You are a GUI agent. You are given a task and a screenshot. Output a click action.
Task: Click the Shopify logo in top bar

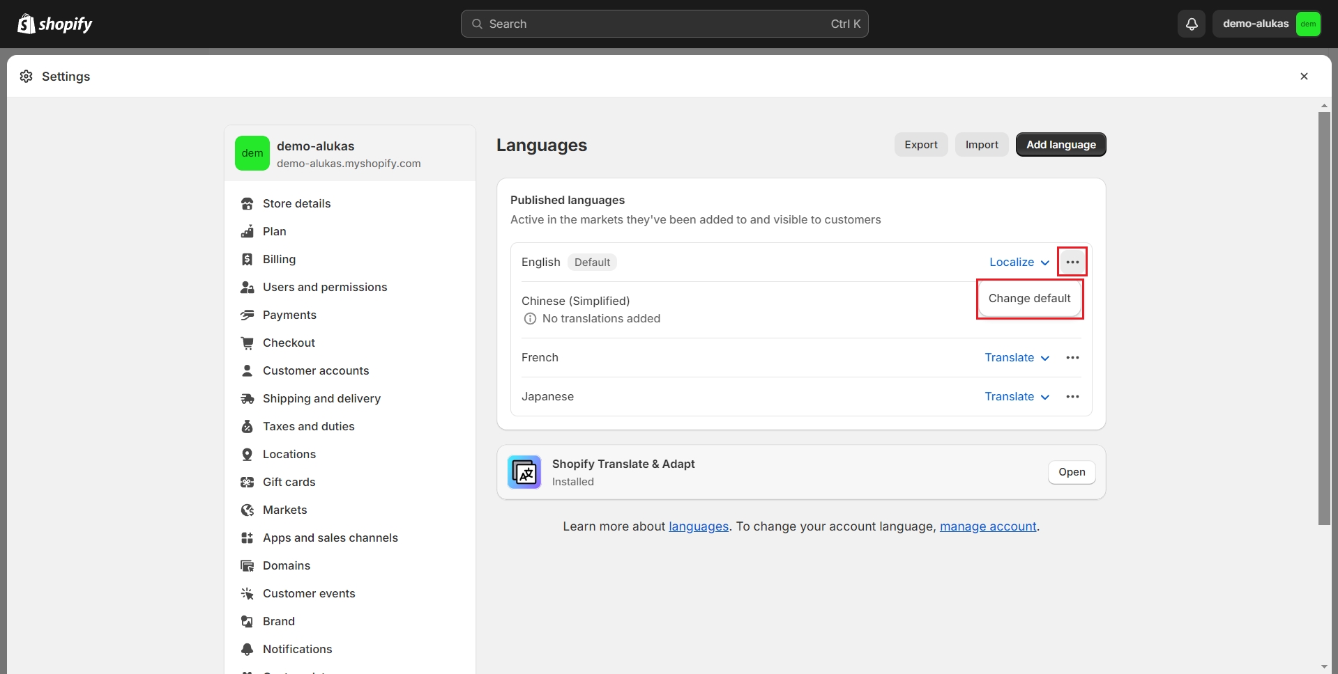click(55, 24)
